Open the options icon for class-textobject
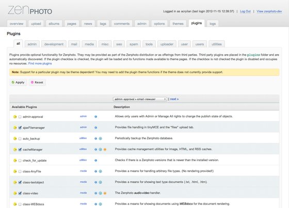The height and width of the screenshot is (208, 289). point(100,182)
